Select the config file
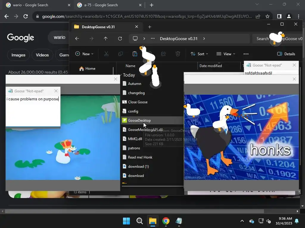 click(x=133, y=111)
